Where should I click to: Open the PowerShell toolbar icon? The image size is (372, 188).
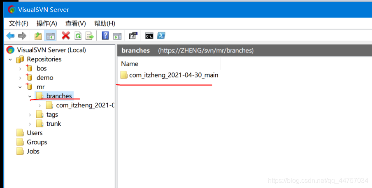pyautogui.click(x=161, y=36)
